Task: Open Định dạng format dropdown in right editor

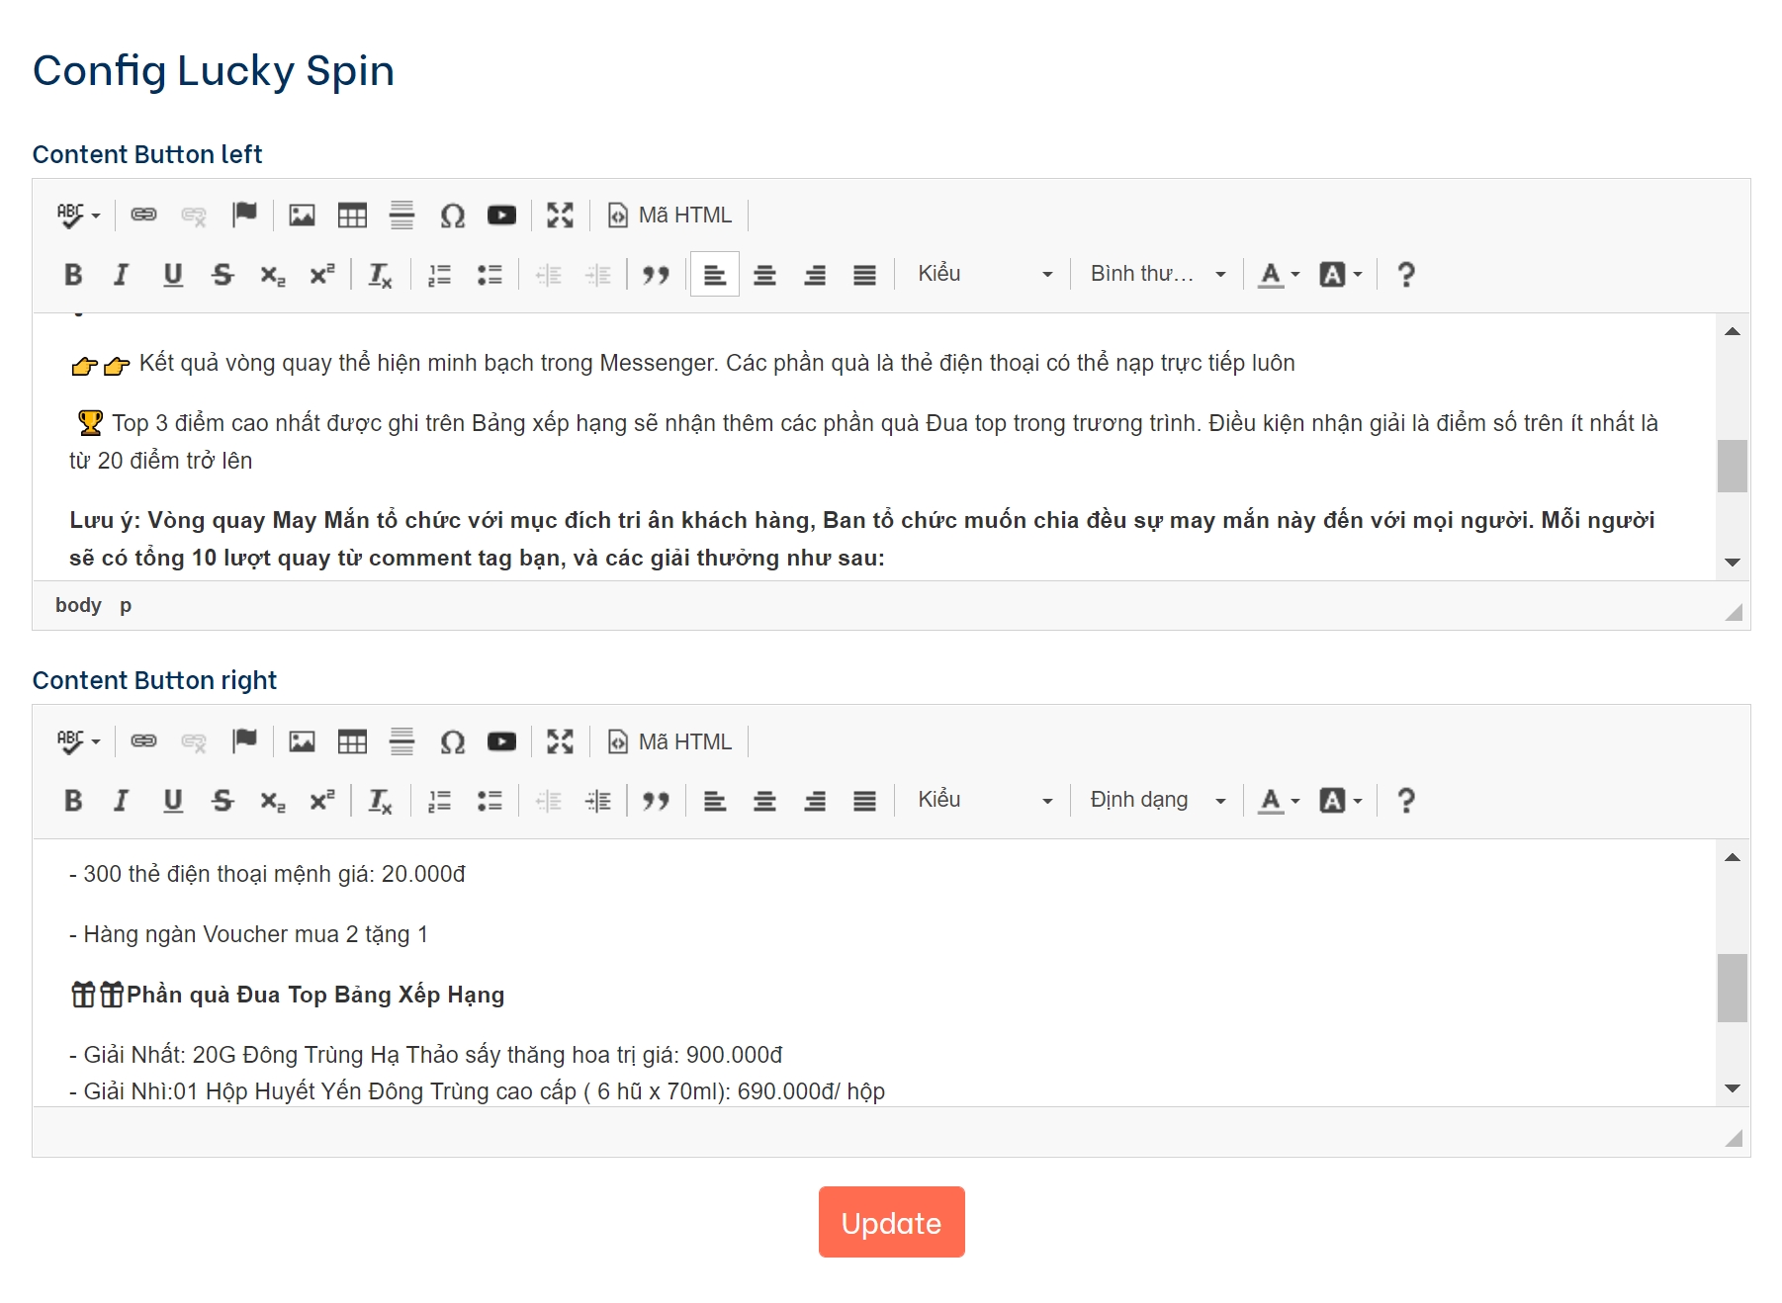Action: [1157, 801]
